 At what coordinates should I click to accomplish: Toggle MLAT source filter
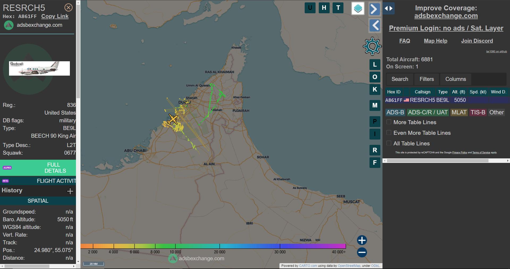point(459,112)
